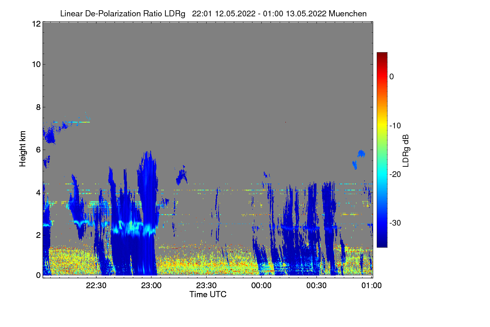Click the colorbar value label -20
The height and width of the screenshot is (327, 490).
[x=395, y=174]
